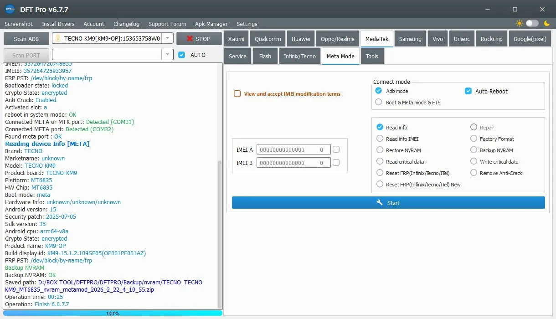Screen dimensions: 556x319
Task: Click the sun light-mode icon
Action: pyautogui.click(x=520, y=23)
